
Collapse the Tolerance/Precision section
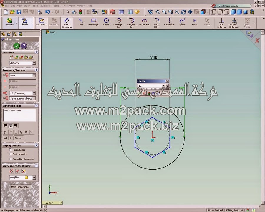point(36,70)
